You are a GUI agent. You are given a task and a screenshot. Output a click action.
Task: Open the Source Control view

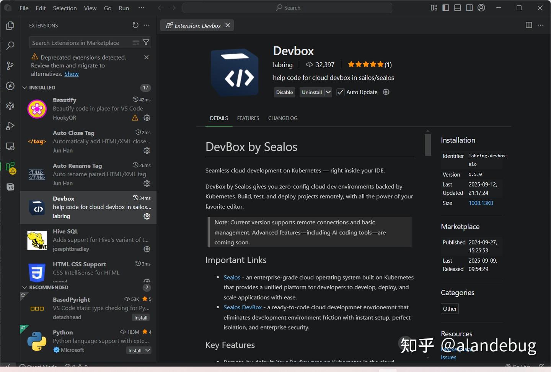click(x=10, y=66)
